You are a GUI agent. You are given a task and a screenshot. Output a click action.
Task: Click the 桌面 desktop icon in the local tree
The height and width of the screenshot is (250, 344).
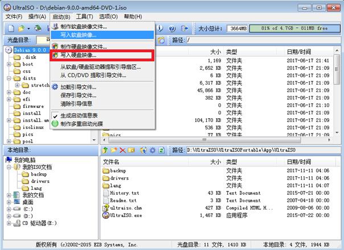click(17, 202)
